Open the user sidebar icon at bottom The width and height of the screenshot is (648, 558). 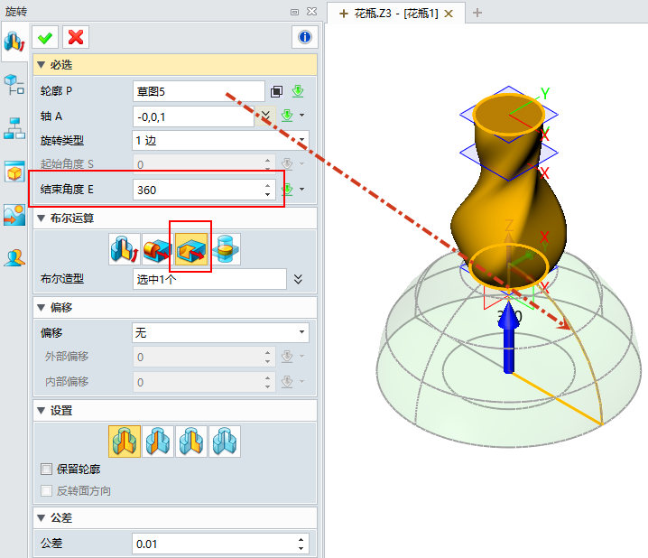14,257
